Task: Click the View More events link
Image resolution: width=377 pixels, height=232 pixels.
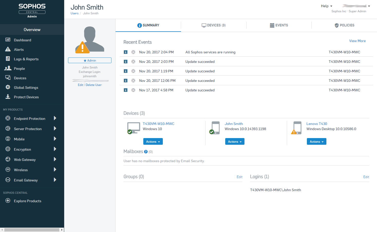Action: pos(357,41)
